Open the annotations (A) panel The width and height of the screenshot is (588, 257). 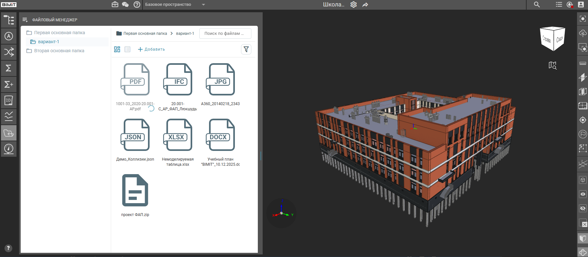coord(9,36)
